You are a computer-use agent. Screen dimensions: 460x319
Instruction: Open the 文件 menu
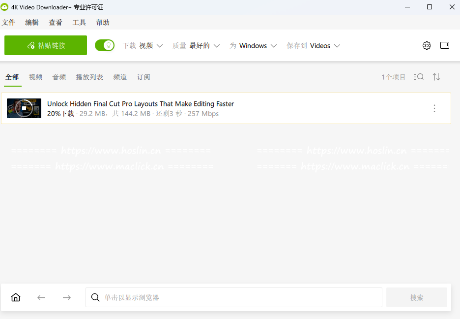tap(8, 22)
